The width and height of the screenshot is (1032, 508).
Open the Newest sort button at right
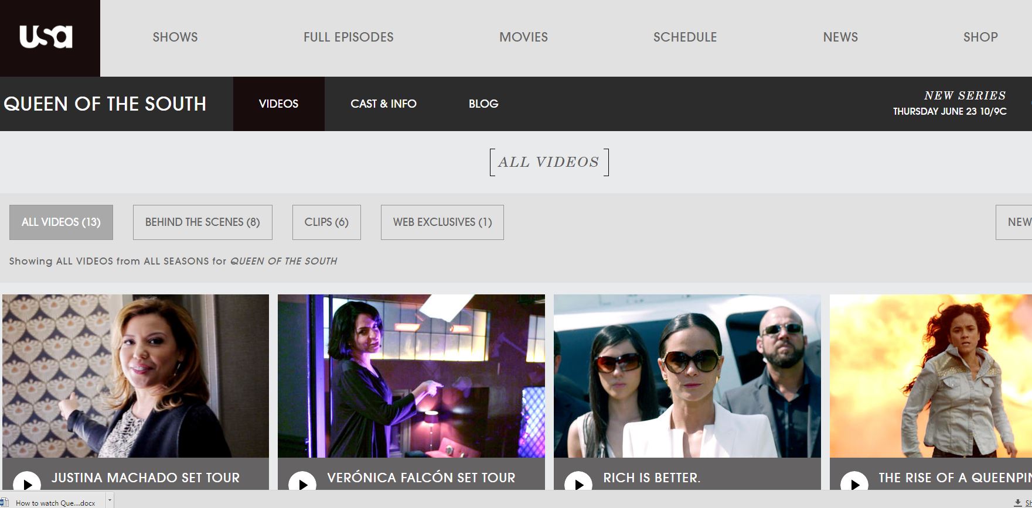[1014, 222]
